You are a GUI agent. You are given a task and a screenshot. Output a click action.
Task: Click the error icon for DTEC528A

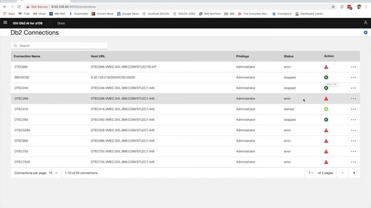(326, 130)
